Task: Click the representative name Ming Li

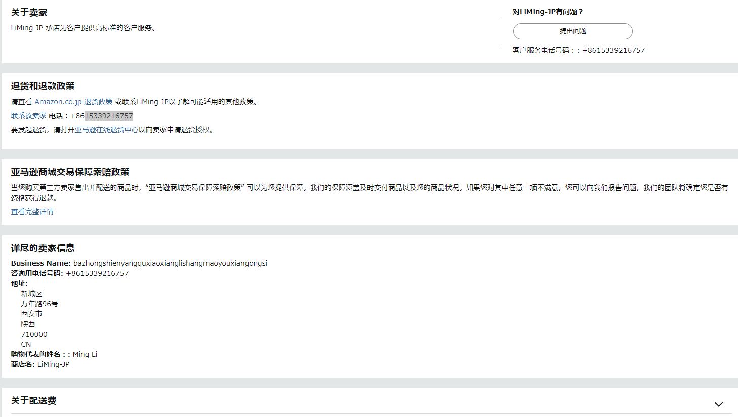Action: (x=85, y=354)
